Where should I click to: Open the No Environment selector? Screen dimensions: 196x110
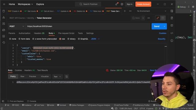point(152,11)
